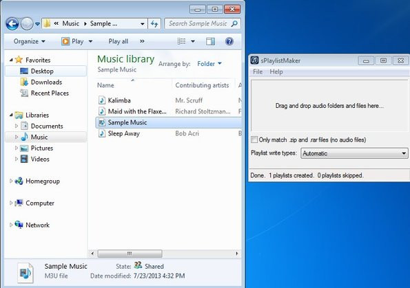The image size is (410, 288).
Task: Open the Playlist write types dropdown
Action: tap(354, 153)
